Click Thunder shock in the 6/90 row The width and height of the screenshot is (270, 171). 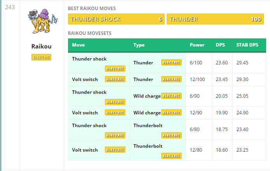[89, 92]
